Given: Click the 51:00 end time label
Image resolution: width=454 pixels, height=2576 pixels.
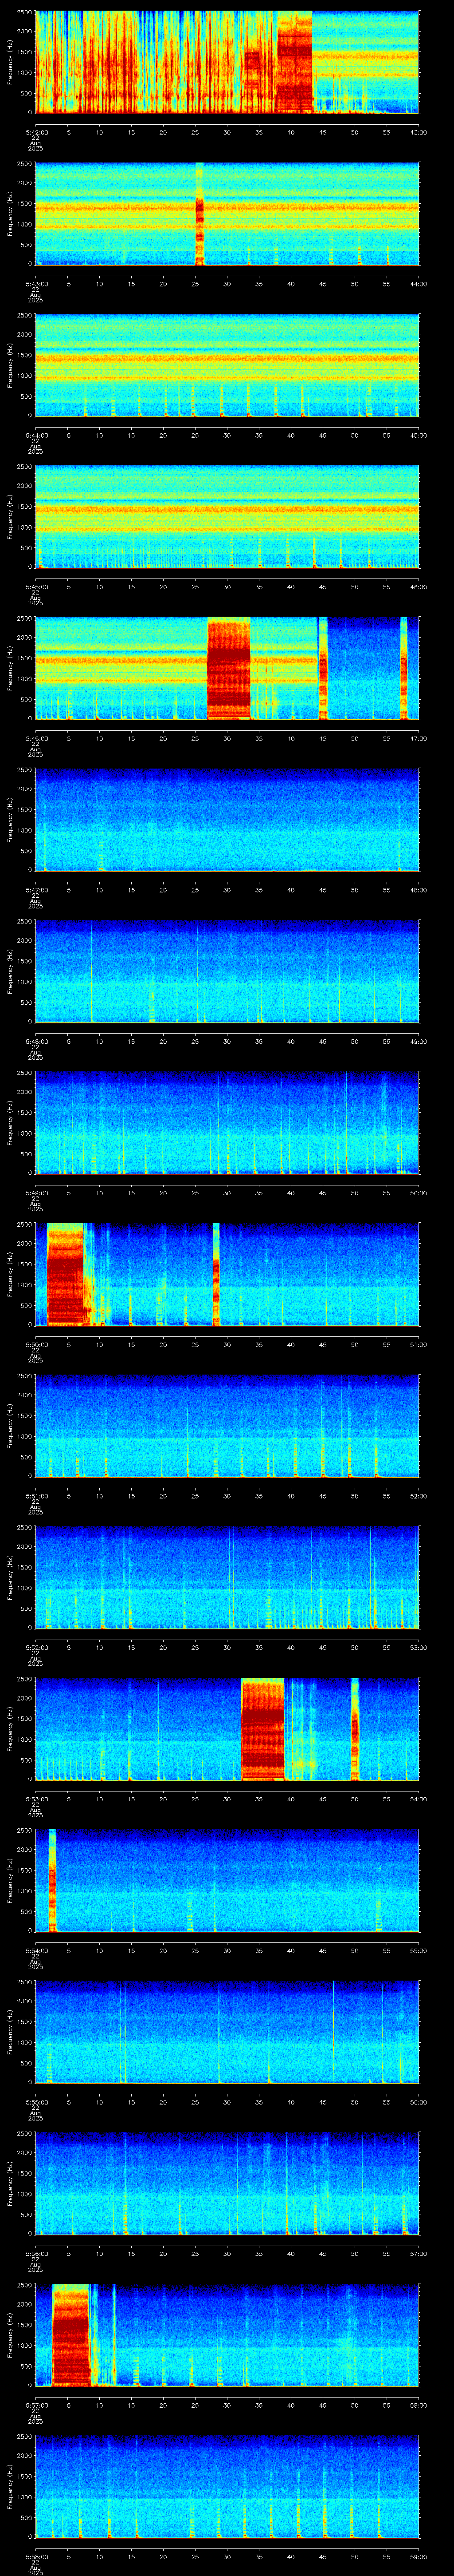Looking at the screenshot, I should [x=418, y=1344].
